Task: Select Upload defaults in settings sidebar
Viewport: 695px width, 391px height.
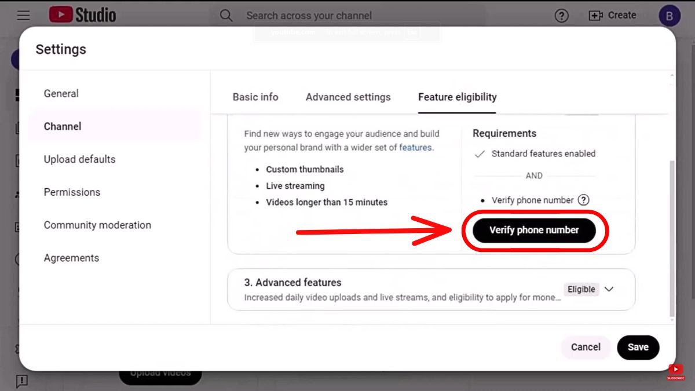Action: [80, 159]
